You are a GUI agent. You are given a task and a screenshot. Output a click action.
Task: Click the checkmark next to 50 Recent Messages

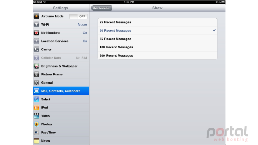pyautogui.click(x=214, y=30)
